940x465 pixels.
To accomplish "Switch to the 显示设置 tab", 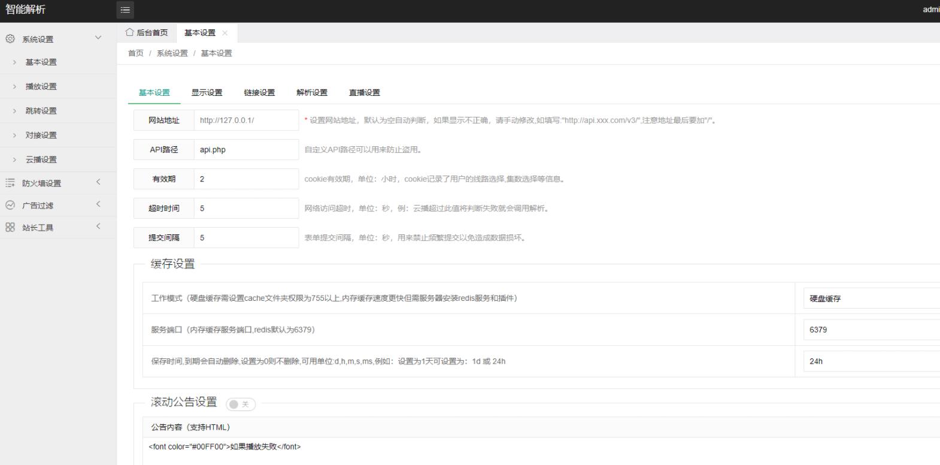I will coord(207,92).
